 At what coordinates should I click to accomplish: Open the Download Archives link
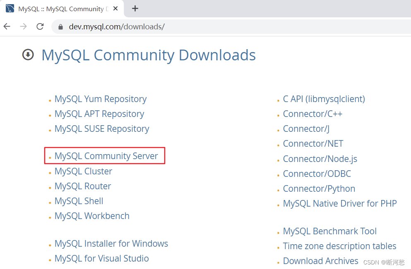click(320, 261)
